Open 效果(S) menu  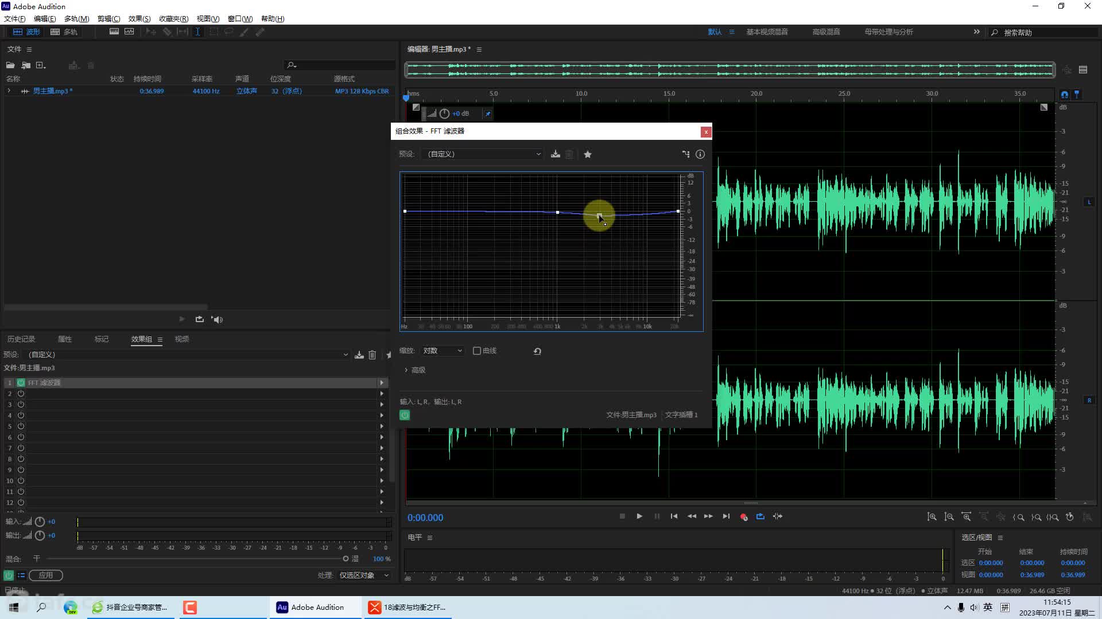139,19
